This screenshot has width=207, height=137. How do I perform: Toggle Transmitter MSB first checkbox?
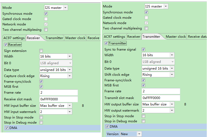143,85
